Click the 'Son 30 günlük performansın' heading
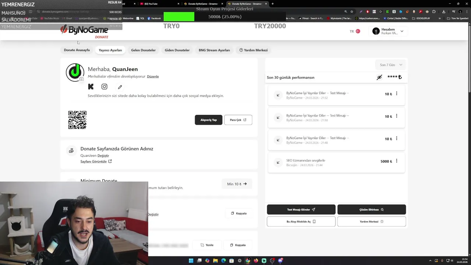471x265 pixels. coord(291,78)
